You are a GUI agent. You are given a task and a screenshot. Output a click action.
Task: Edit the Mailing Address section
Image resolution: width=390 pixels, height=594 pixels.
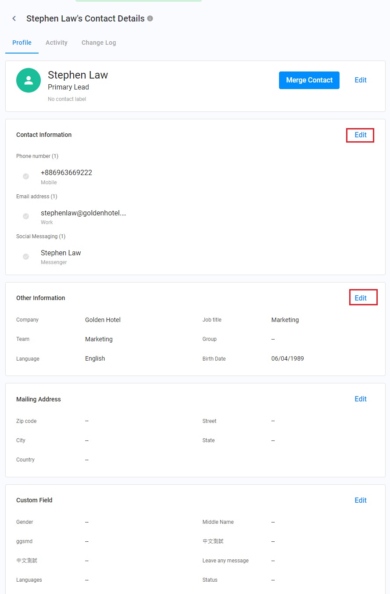(361, 399)
